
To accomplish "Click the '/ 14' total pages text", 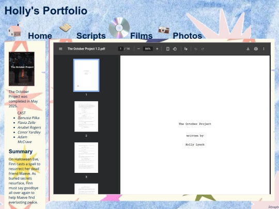I will point(127,49).
